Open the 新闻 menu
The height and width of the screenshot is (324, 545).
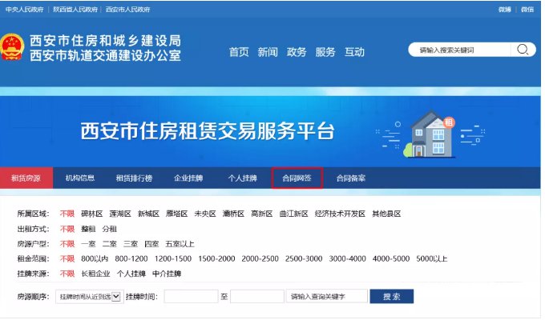coord(268,52)
